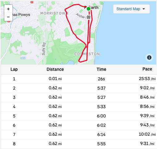The height and width of the screenshot is (149, 157).
Task: Click the Sully Rd label on map
Action: tap(44, 49)
